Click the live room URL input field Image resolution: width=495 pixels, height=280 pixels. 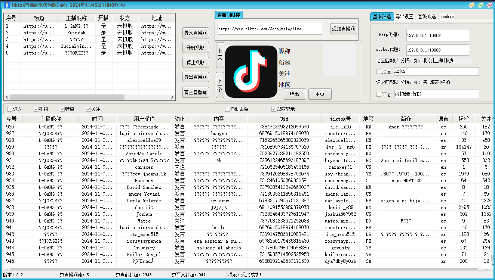[x=270, y=29]
